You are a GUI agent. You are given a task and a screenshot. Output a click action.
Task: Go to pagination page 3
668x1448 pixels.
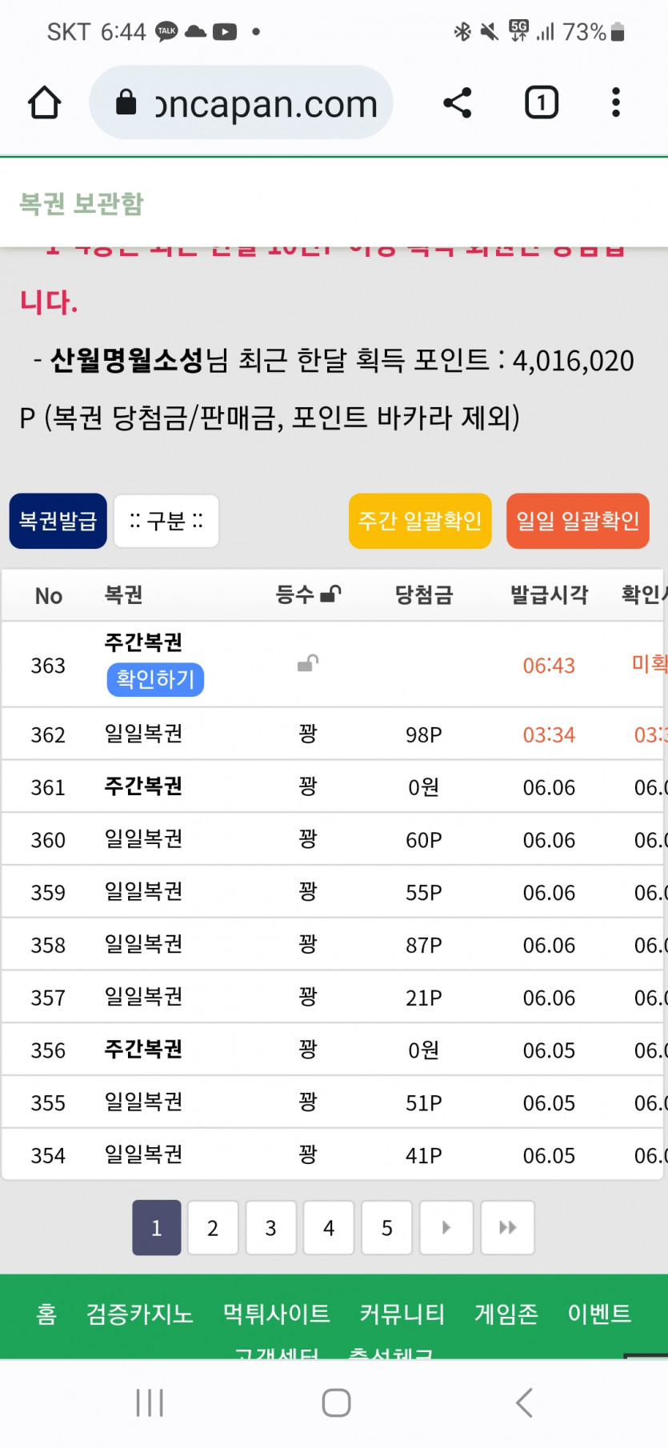point(271,1228)
